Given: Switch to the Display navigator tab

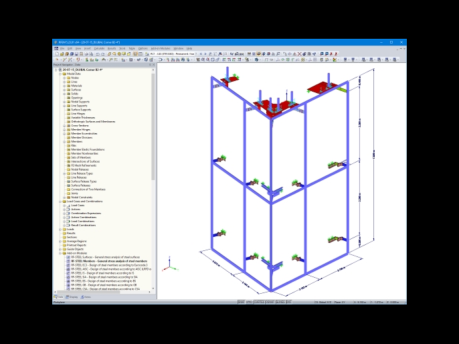Looking at the screenshot, I should coord(72,297).
